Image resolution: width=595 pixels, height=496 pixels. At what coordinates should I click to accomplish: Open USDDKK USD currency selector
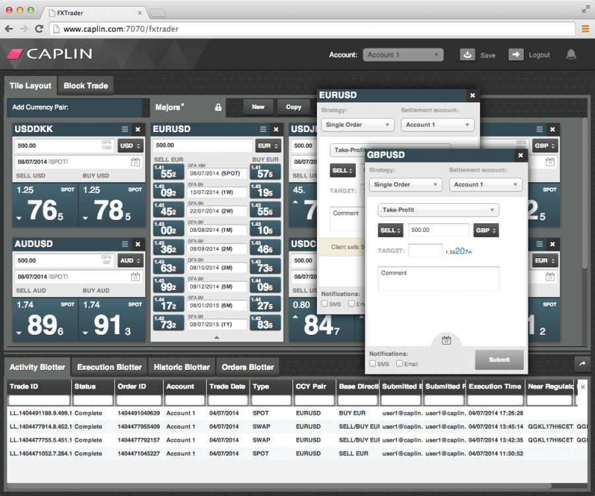(x=130, y=146)
